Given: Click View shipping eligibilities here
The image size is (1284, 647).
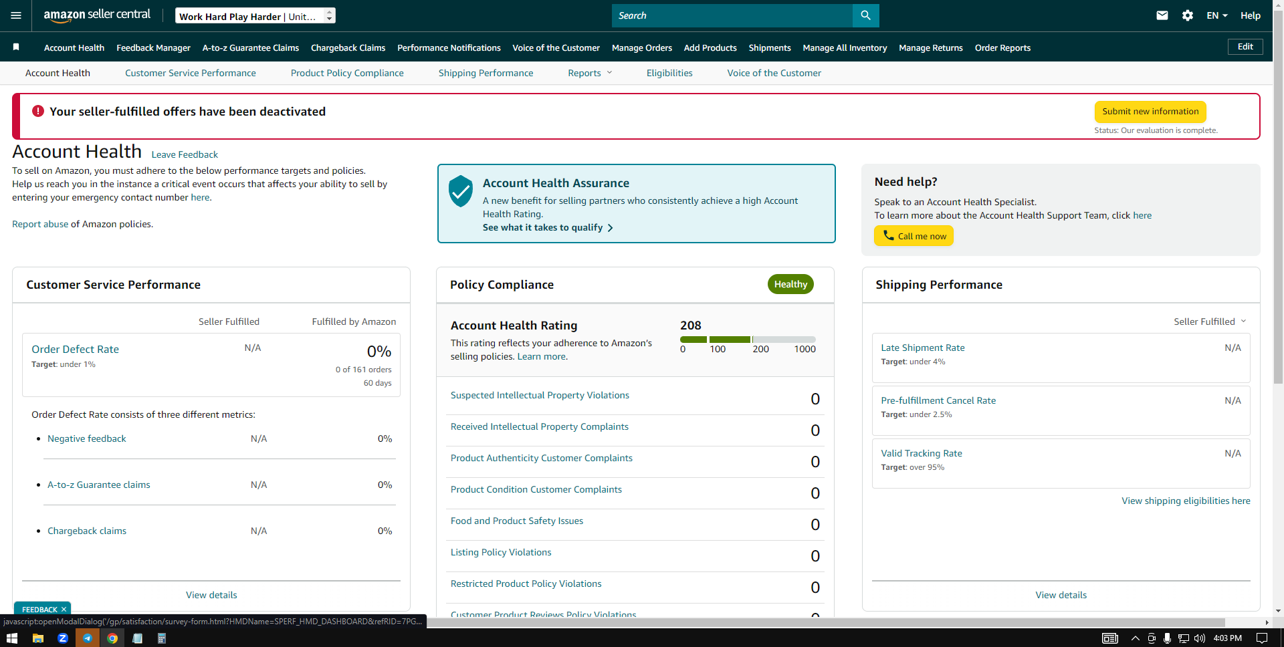Looking at the screenshot, I should pos(1186,501).
